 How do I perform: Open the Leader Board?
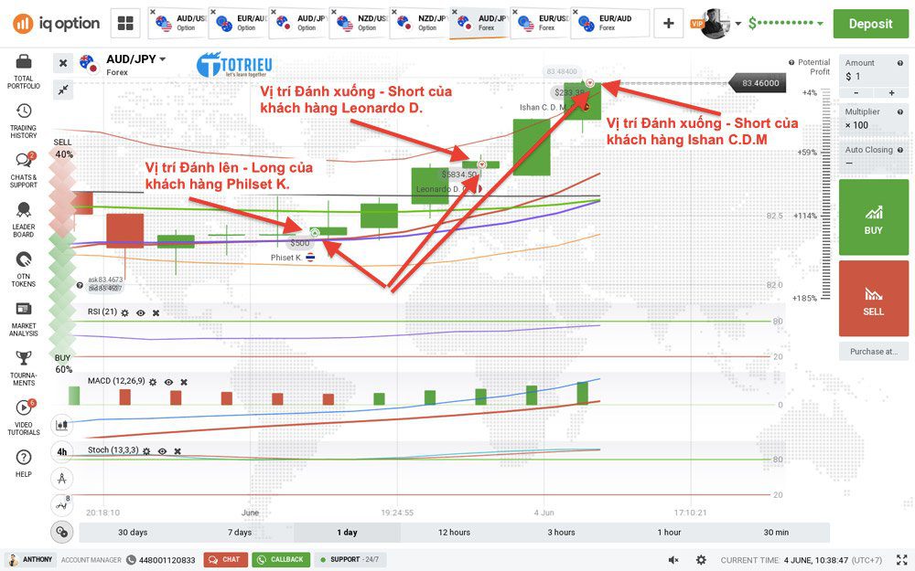24,219
